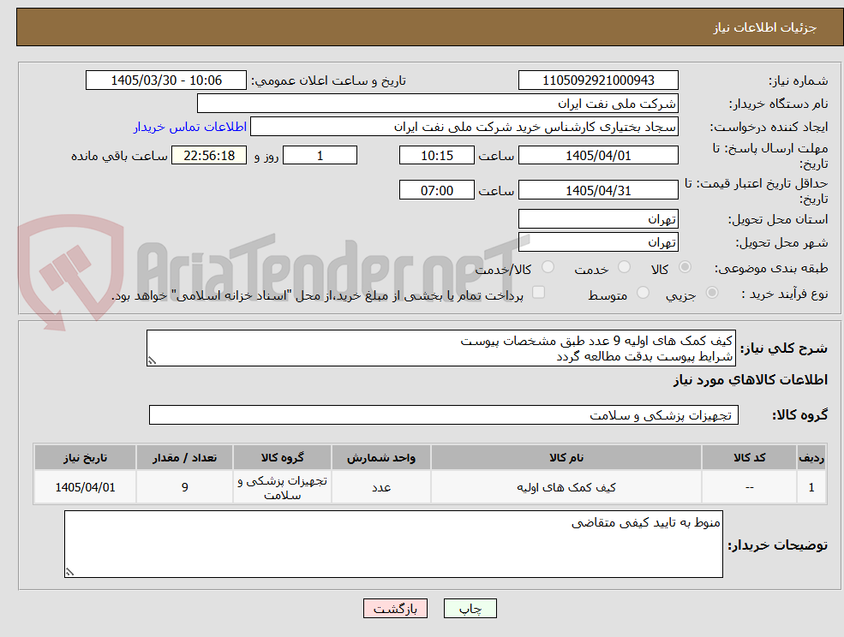Viewport: 844px width, 637px height.
Task: Click the کد کالا column header
Action: click(x=749, y=457)
